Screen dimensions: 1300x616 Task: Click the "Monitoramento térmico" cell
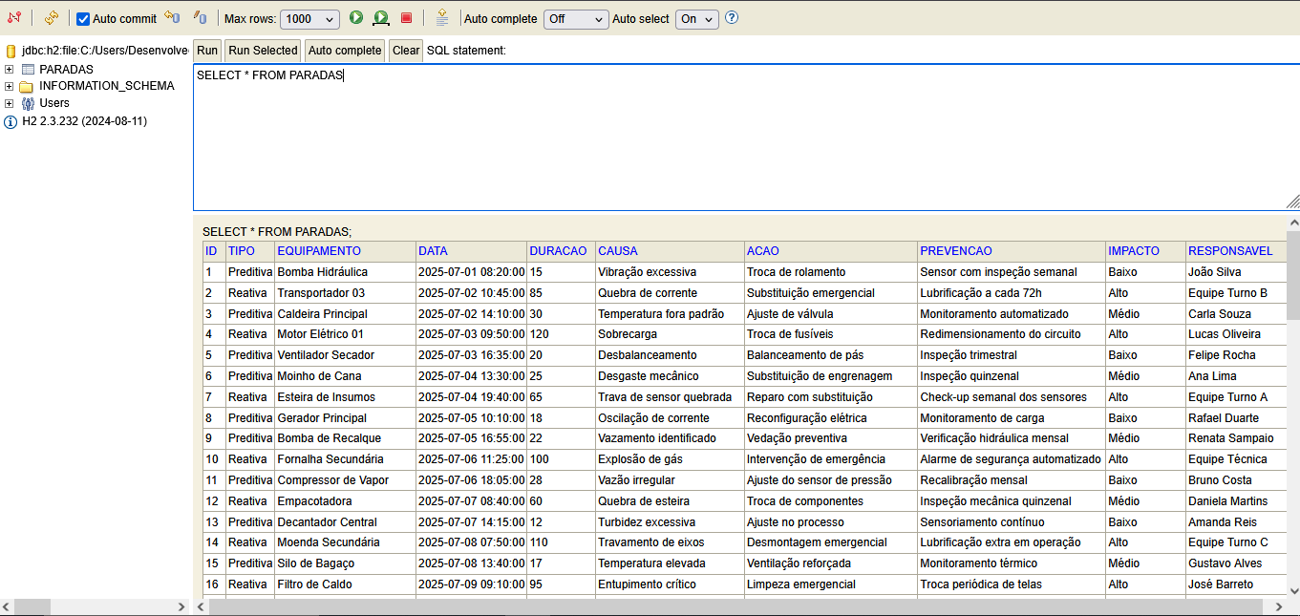pos(1011,563)
